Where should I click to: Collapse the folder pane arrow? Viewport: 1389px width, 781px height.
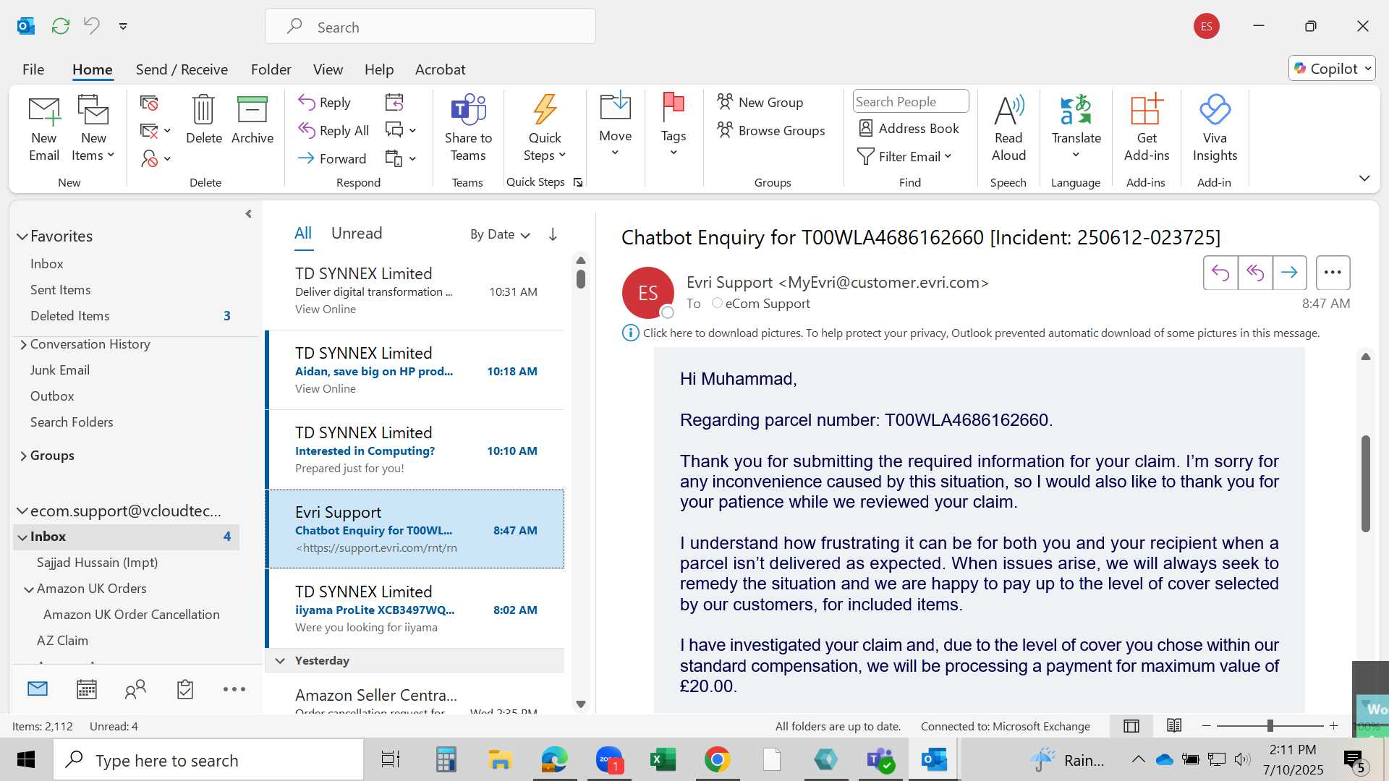(248, 214)
